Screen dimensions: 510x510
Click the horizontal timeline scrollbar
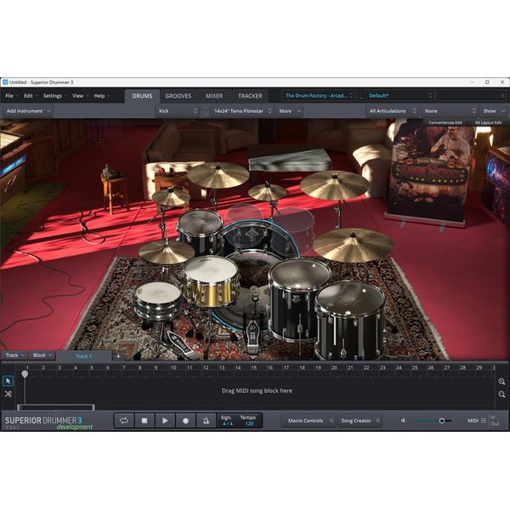[x=56, y=407]
